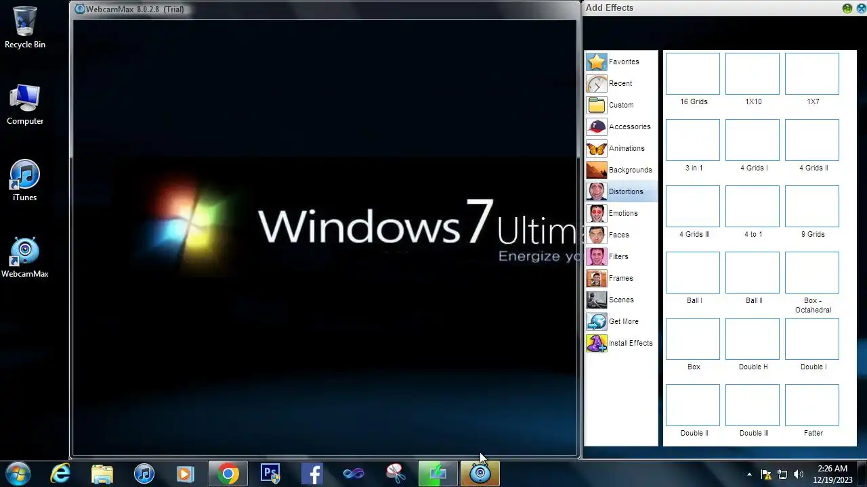This screenshot has height=487, width=867.
Task: Select the Accessories category
Action: (621, 126)
